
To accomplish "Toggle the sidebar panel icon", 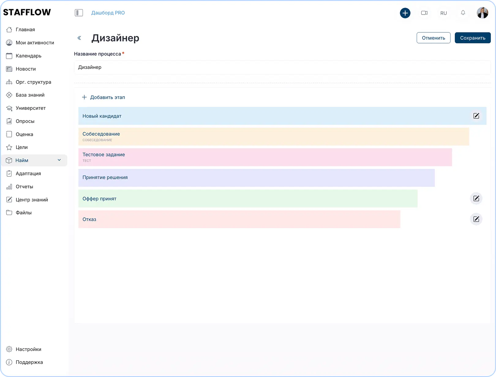I will pos(79,13).
